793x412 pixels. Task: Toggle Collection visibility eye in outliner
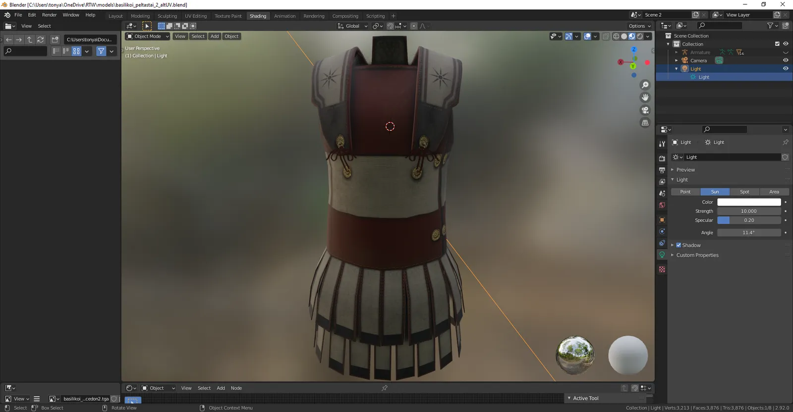click(x=786, y=44)
